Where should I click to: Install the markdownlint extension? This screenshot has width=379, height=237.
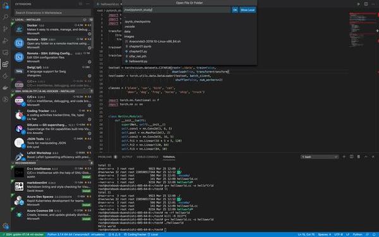(87, 191)
